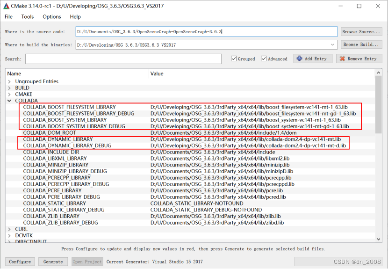Click the boost_filesystem-vc141-mt-1_63.lib value
The width and height of the screenshot is (388, 269).
coord(249,107)
